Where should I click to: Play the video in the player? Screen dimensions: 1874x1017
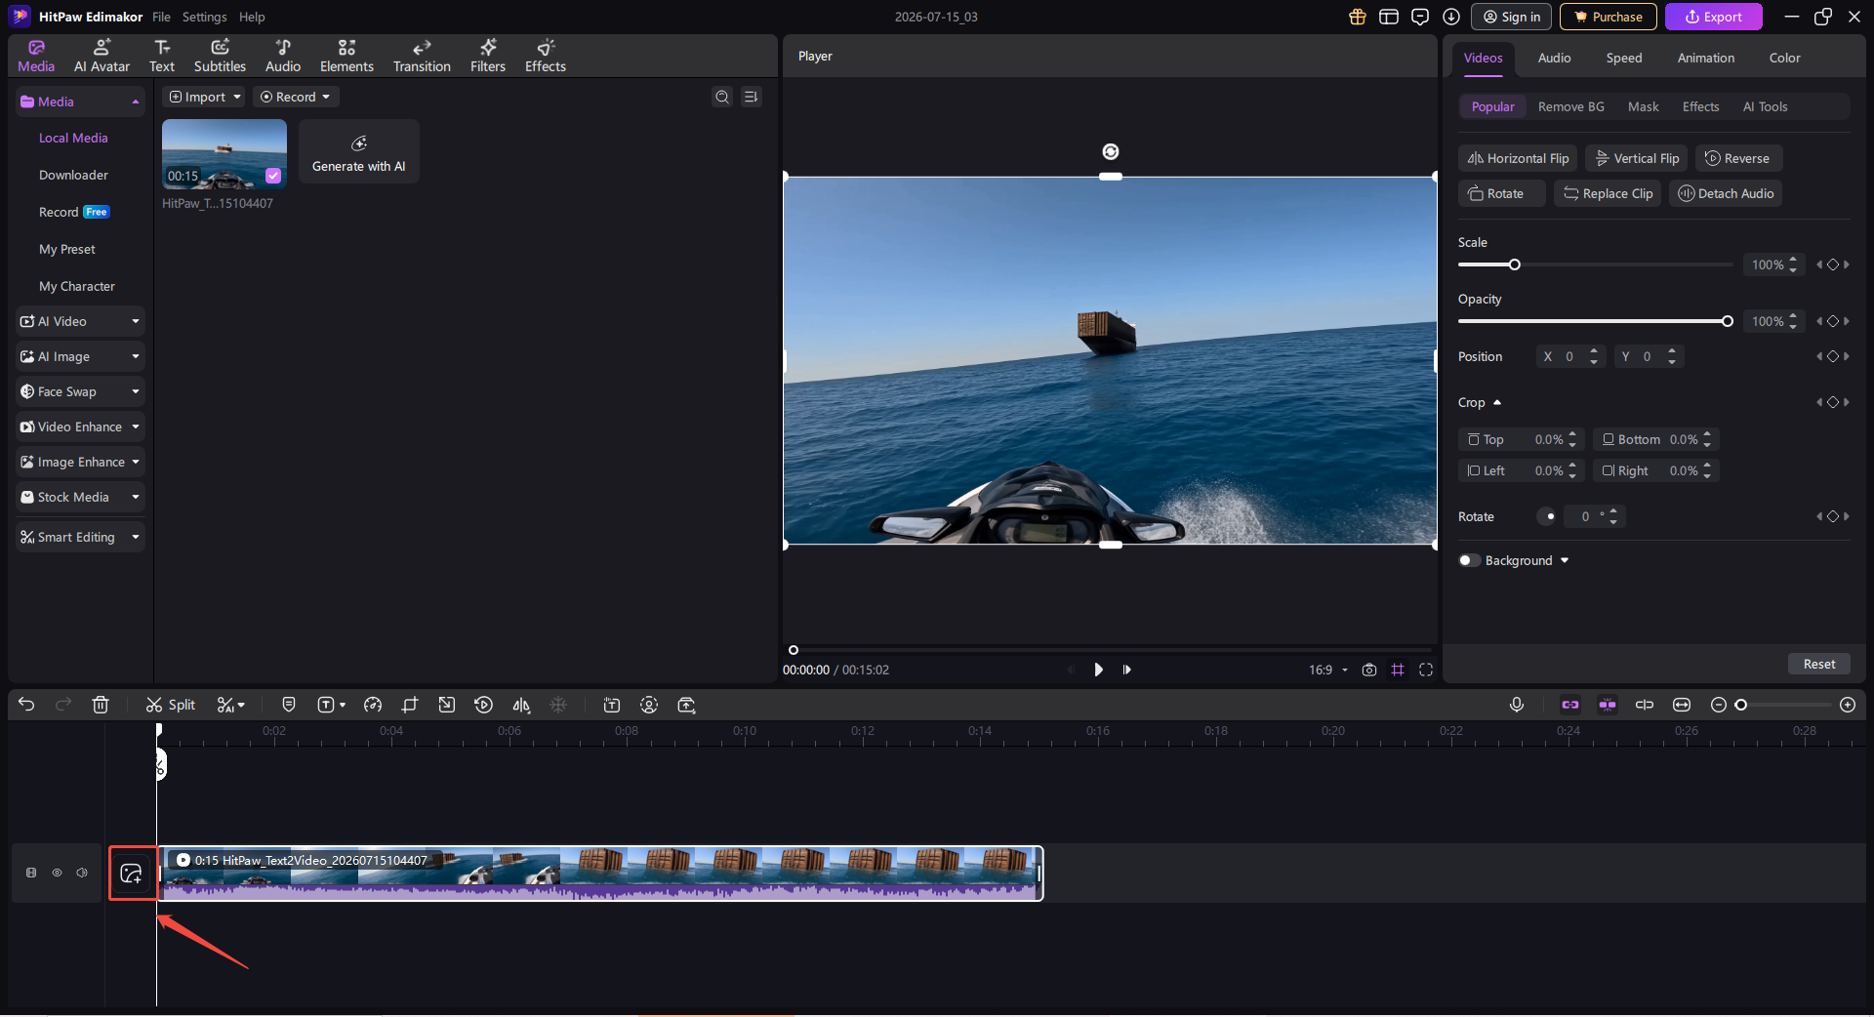(1098, 670)
